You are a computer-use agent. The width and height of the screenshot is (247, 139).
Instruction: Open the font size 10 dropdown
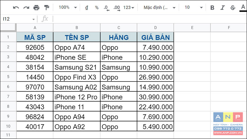pos(194,7)
